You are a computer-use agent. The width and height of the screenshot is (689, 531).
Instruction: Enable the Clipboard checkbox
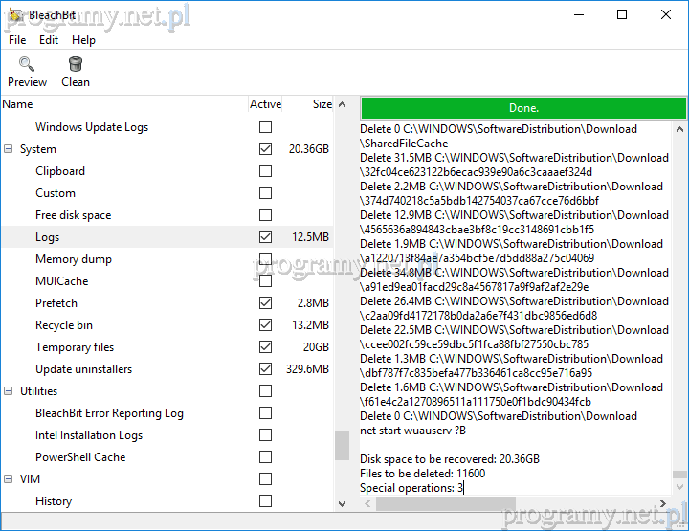pyautogui.click(x=265, y=171)
